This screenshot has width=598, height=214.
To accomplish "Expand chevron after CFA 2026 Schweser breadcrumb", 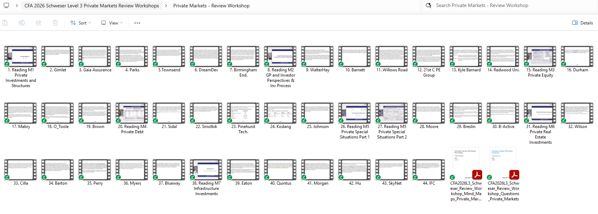I will pyautogui.click(x=166, y=6).
